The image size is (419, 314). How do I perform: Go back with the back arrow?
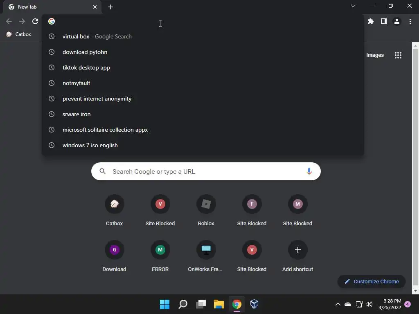click(x=9, y=21)
